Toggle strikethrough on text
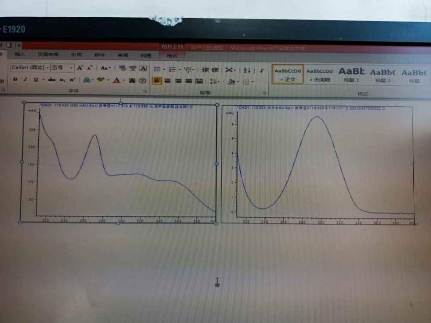Viewport: 431px width, 323px height. (51, 80)
